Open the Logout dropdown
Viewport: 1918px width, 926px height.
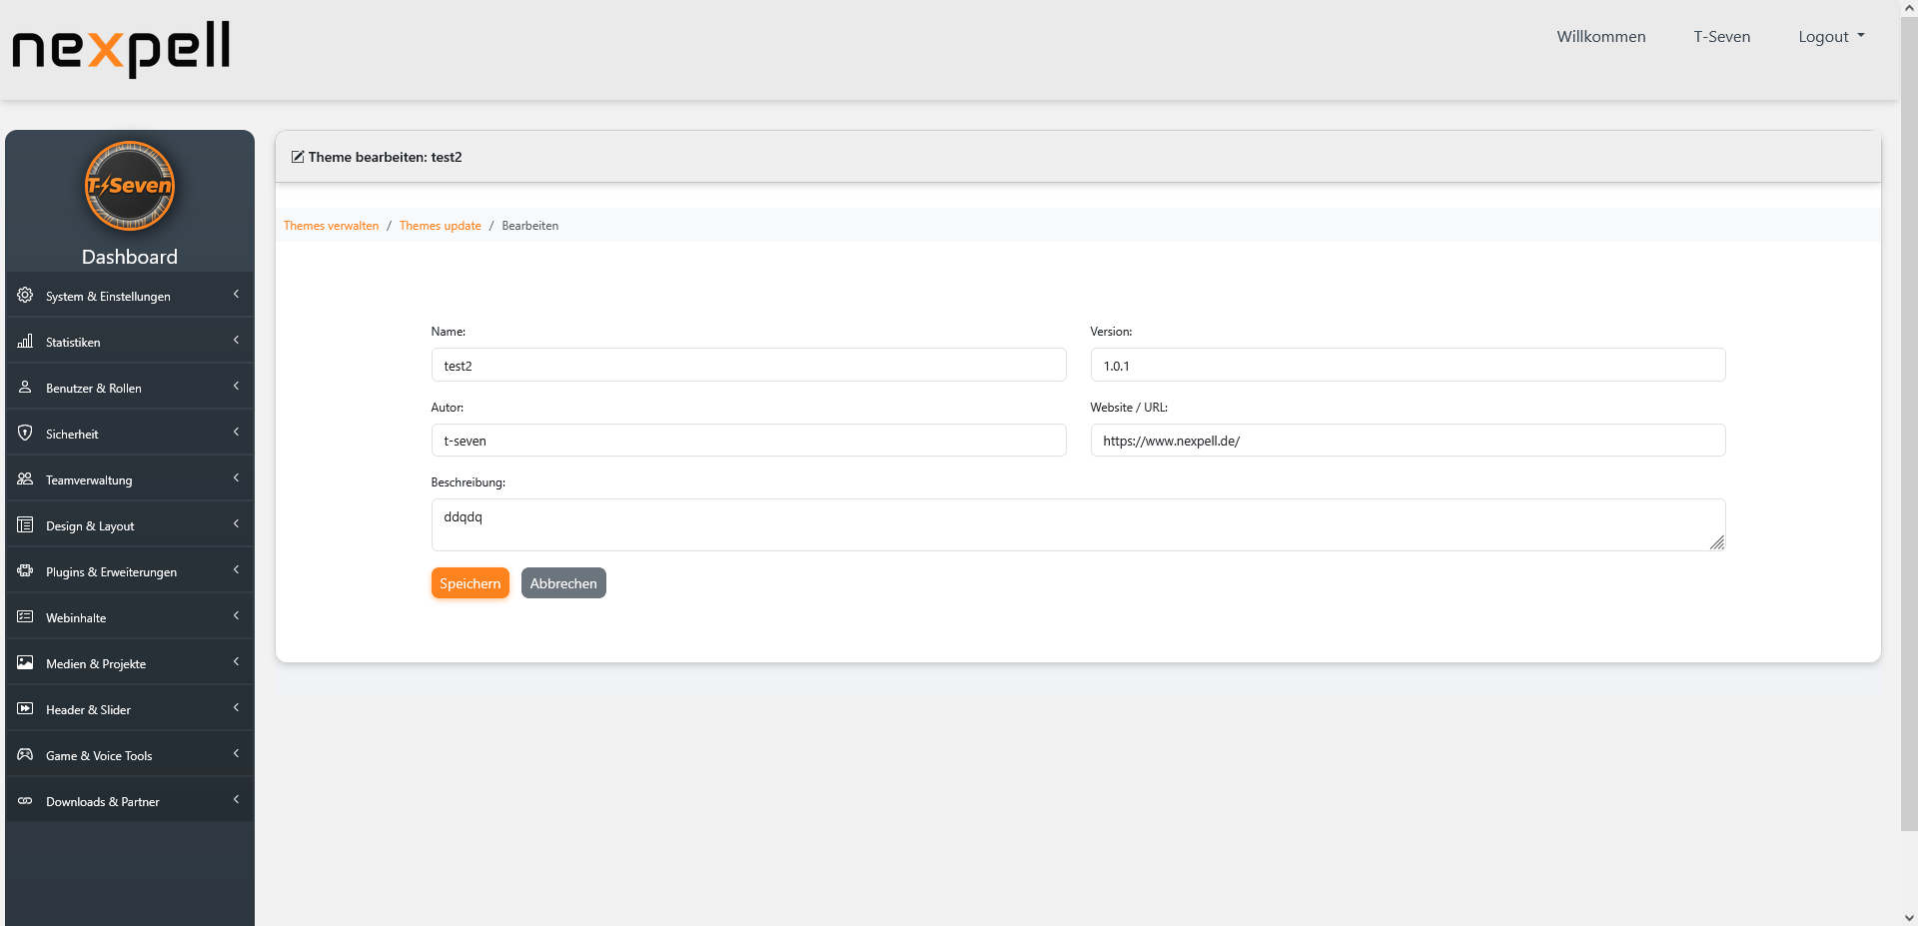tap(1830, 36)
